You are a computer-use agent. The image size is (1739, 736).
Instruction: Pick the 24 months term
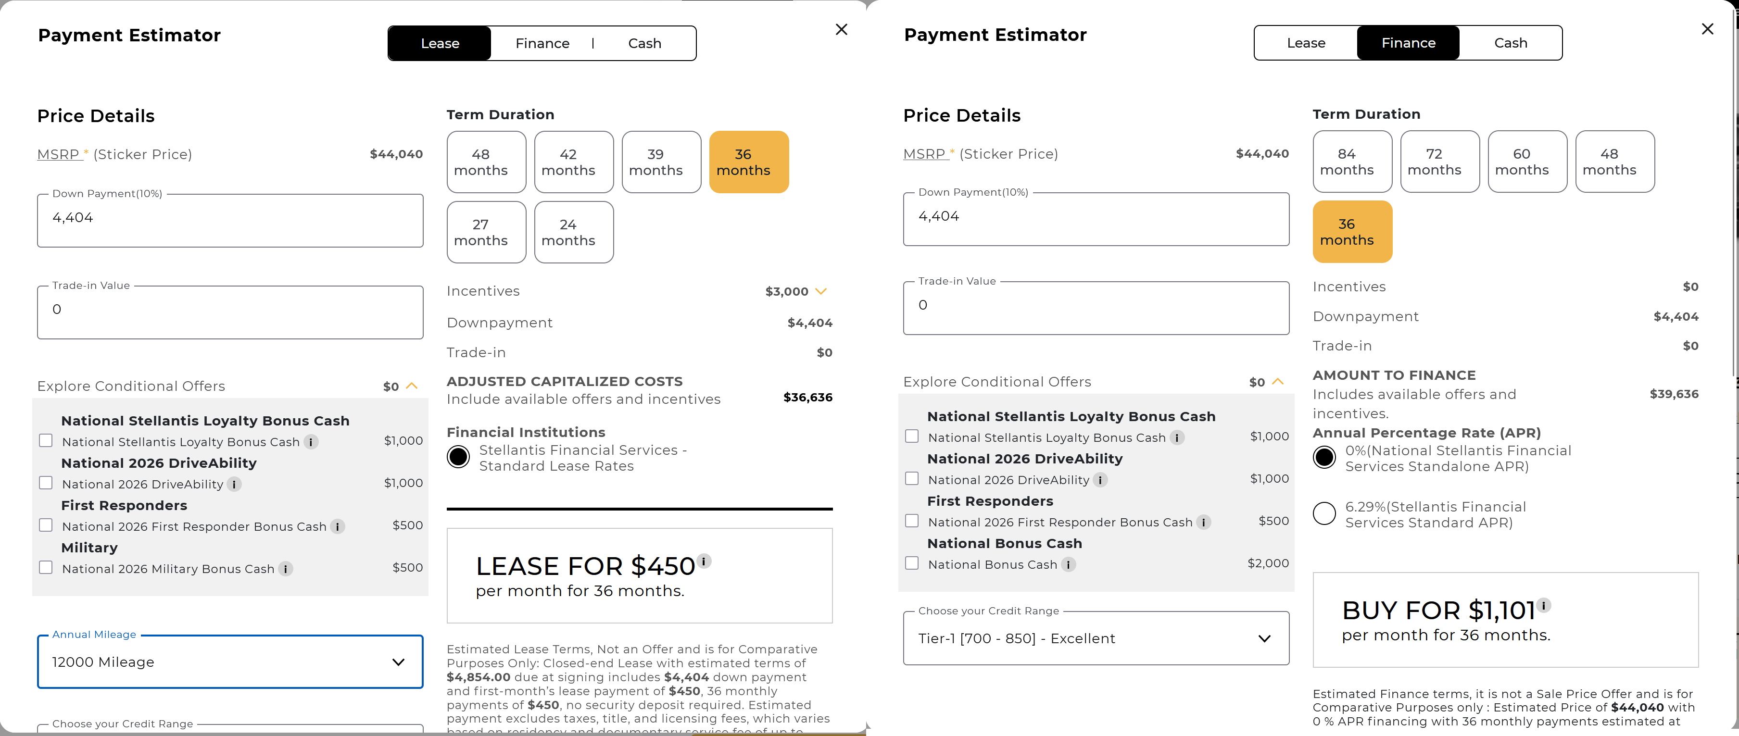pyautogui.click(x=575, y=232)
